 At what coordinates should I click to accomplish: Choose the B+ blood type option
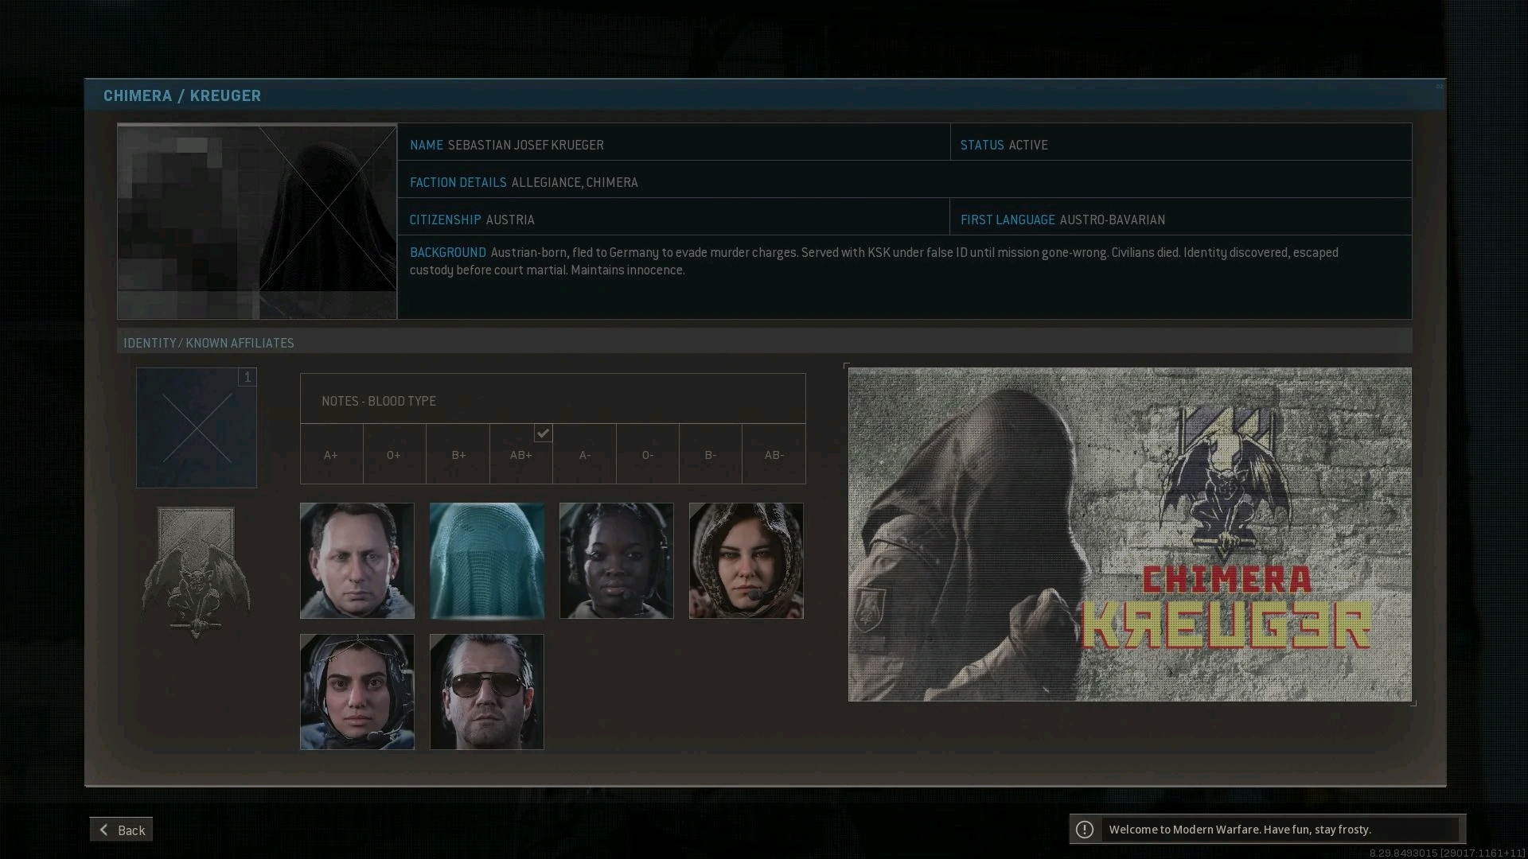458,455
